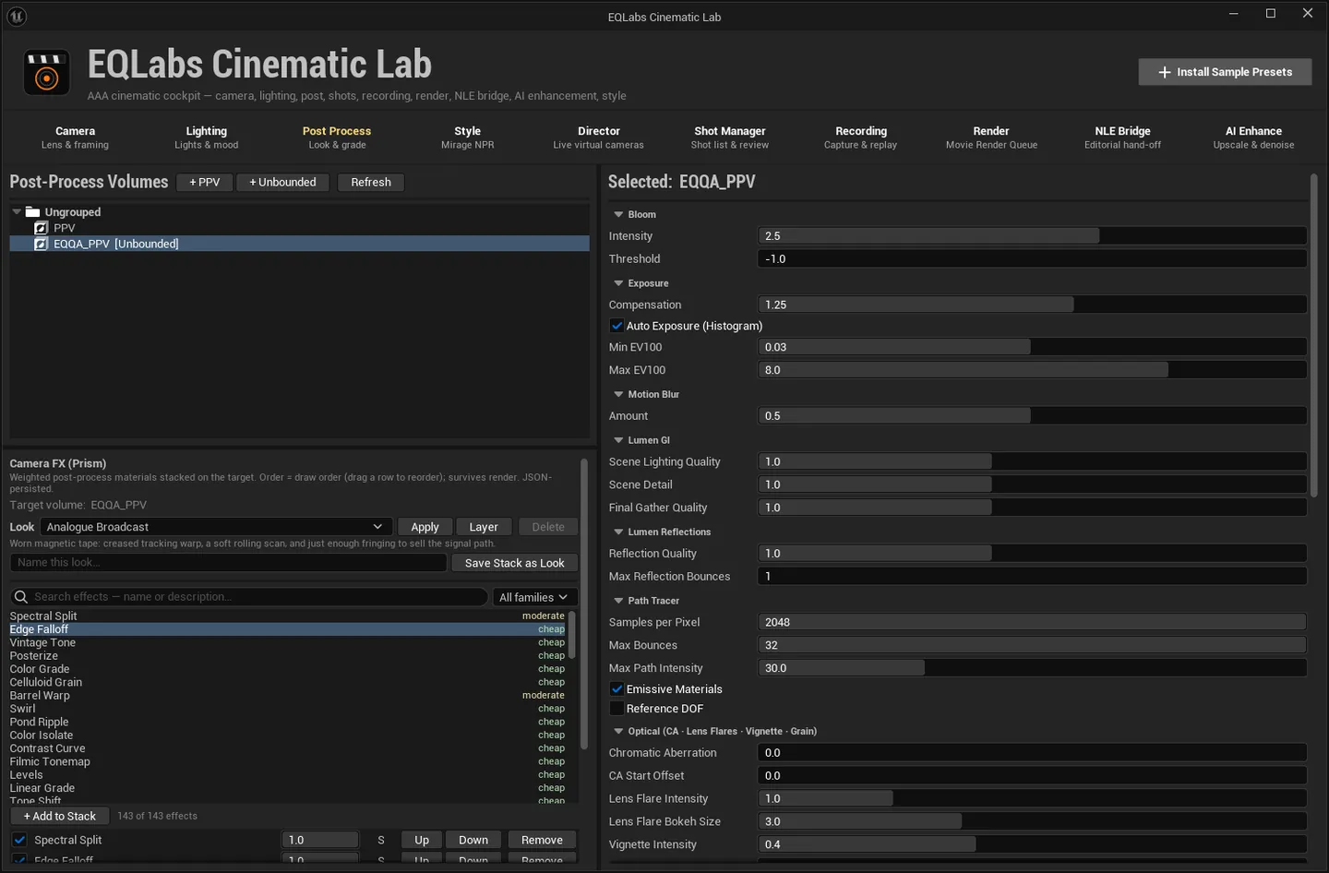
Task: Collapse the Motion Blur section
Action: tap(618, 394)
